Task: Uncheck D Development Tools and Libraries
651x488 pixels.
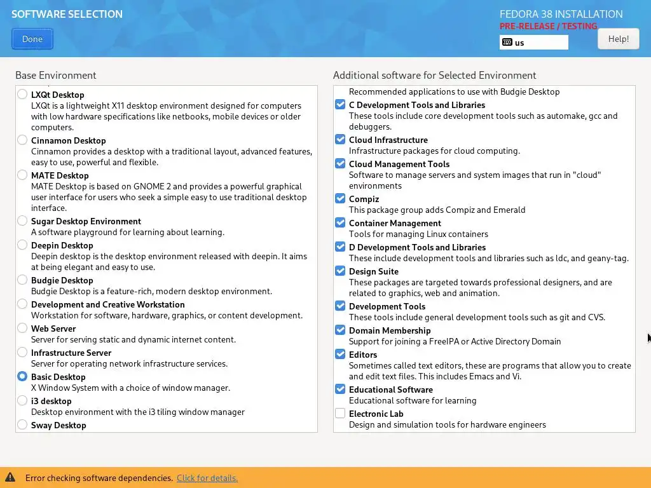Action: click(x=340, y=247)
